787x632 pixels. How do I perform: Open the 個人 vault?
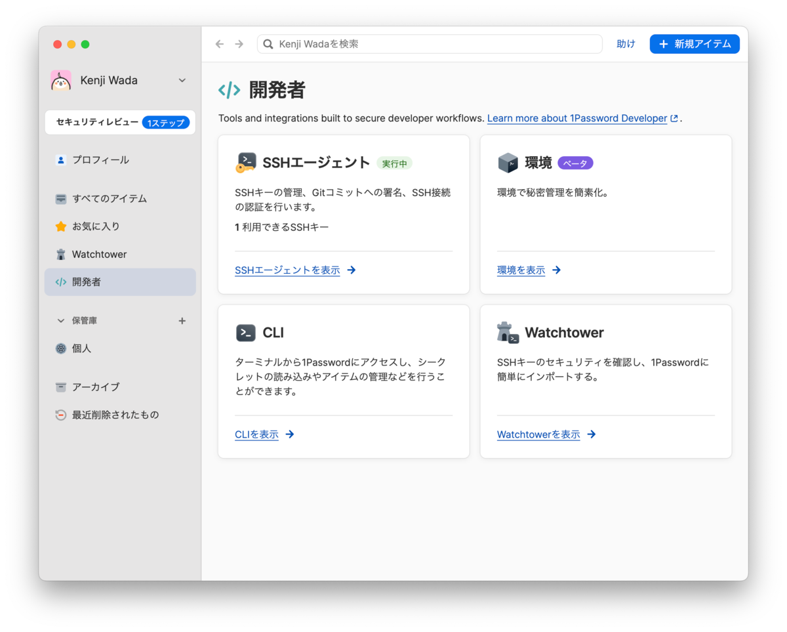(120, 348)
